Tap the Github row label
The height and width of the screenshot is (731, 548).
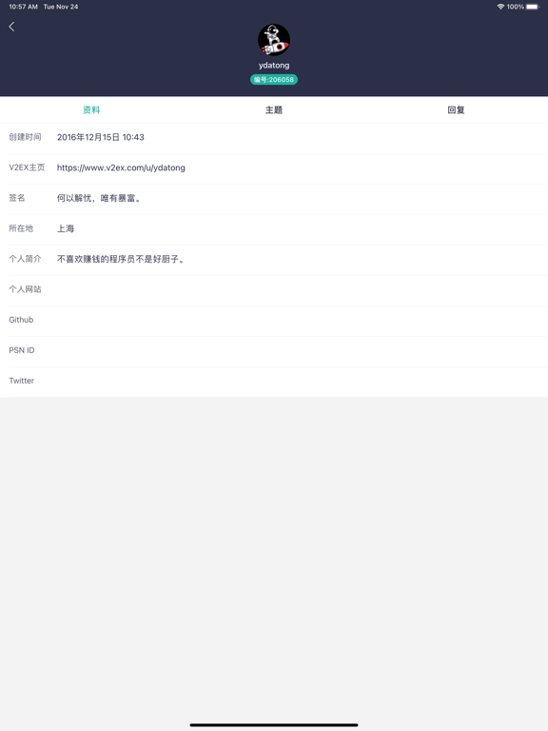coord(21,320)
